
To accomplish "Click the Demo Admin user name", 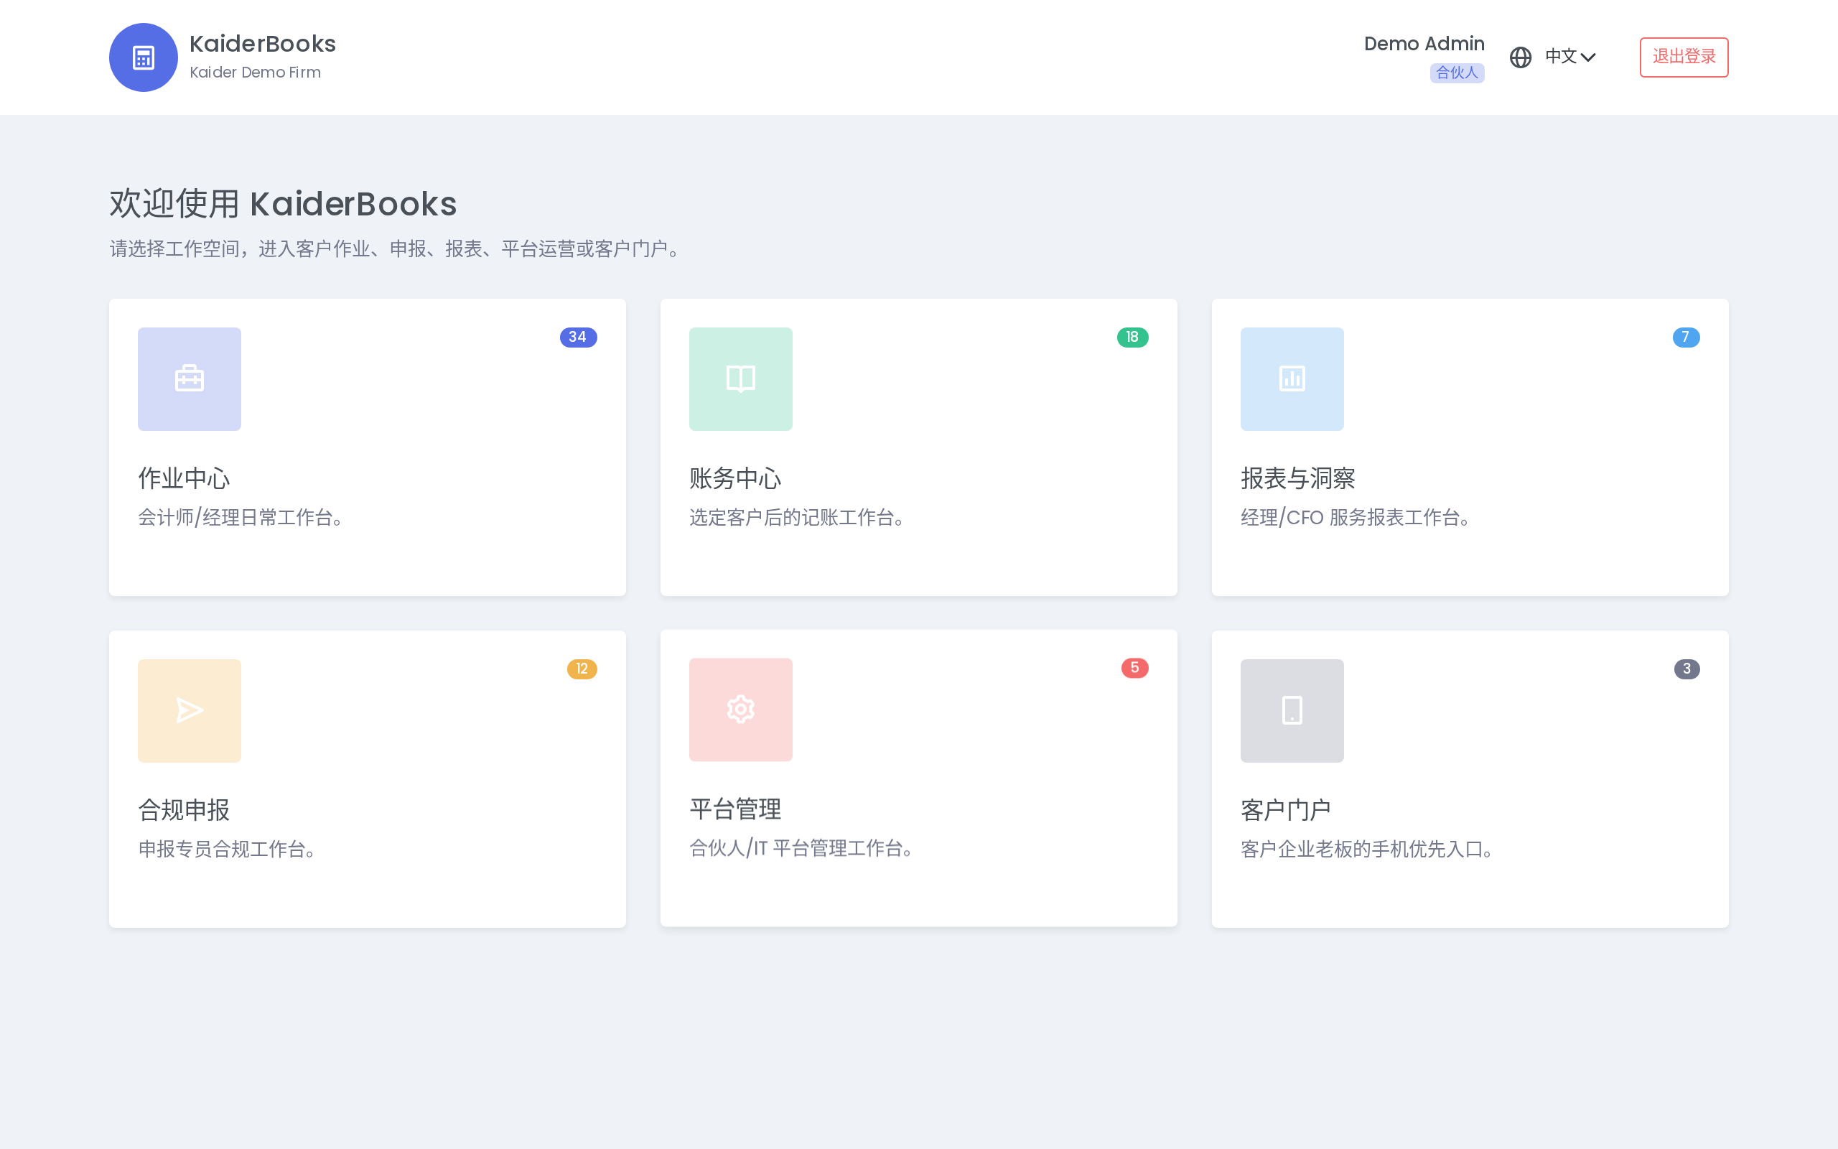I will pyautogui.click(x=1424, y=43).
